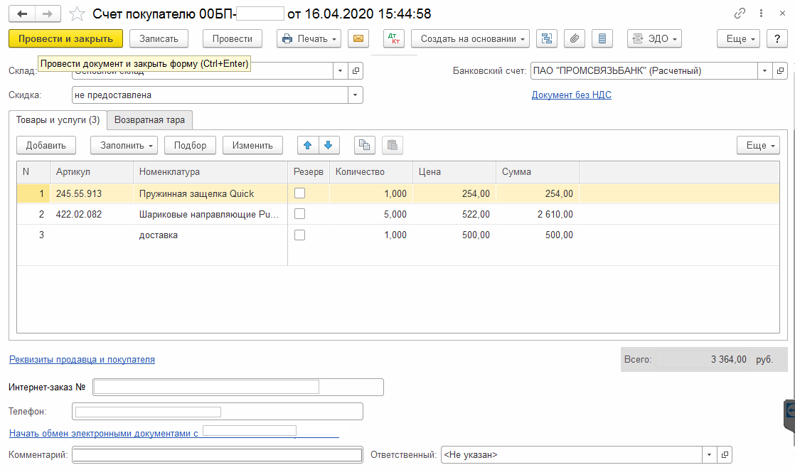The image size is (795, 470).
Task: Open help with the question mark button
Action: (777, 38)
